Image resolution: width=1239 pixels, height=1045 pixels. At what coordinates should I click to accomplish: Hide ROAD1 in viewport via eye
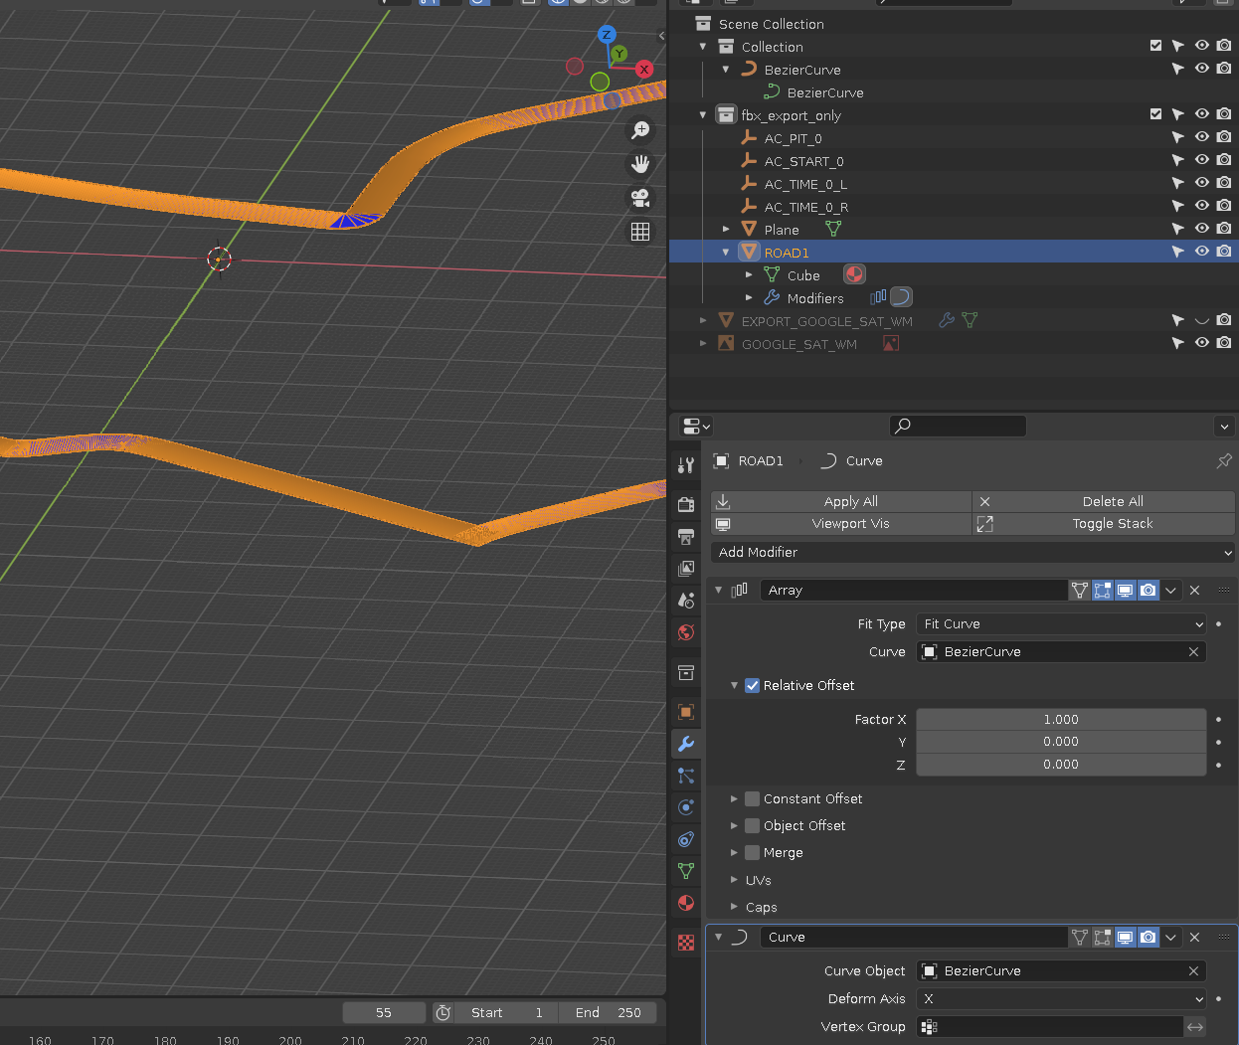pyautogui.click(x=1201, y=252)
